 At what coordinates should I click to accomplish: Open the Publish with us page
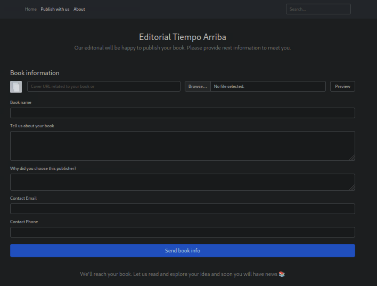click(55, 9)
